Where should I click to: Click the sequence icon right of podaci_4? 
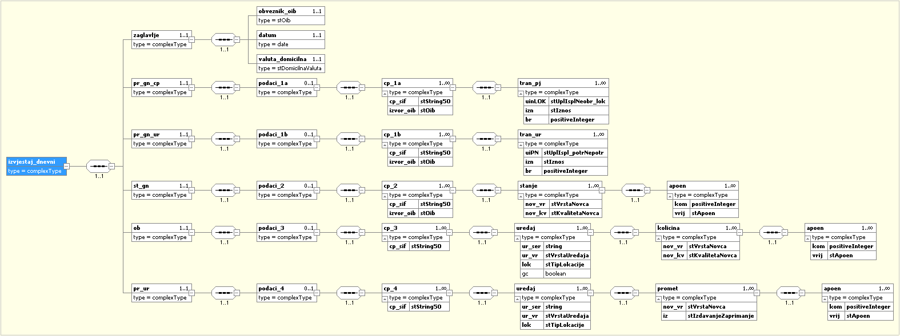[x=349, y=293]
